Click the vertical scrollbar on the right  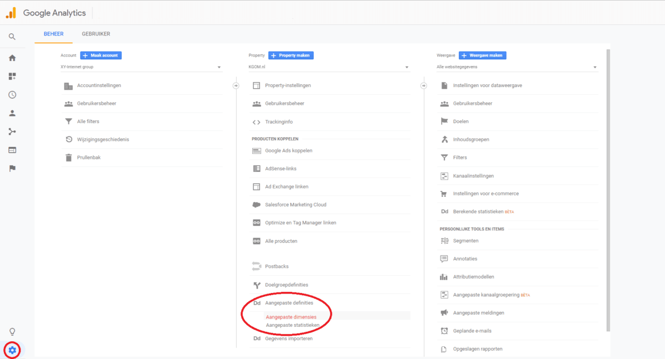tap(608, 190)
